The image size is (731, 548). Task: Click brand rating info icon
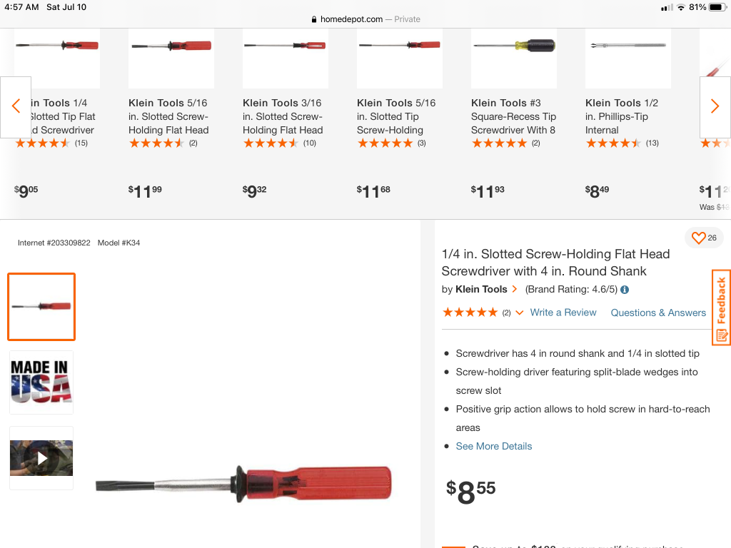(625, 290)
